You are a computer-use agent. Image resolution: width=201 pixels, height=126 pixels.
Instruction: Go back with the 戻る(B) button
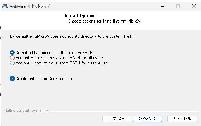117,119
